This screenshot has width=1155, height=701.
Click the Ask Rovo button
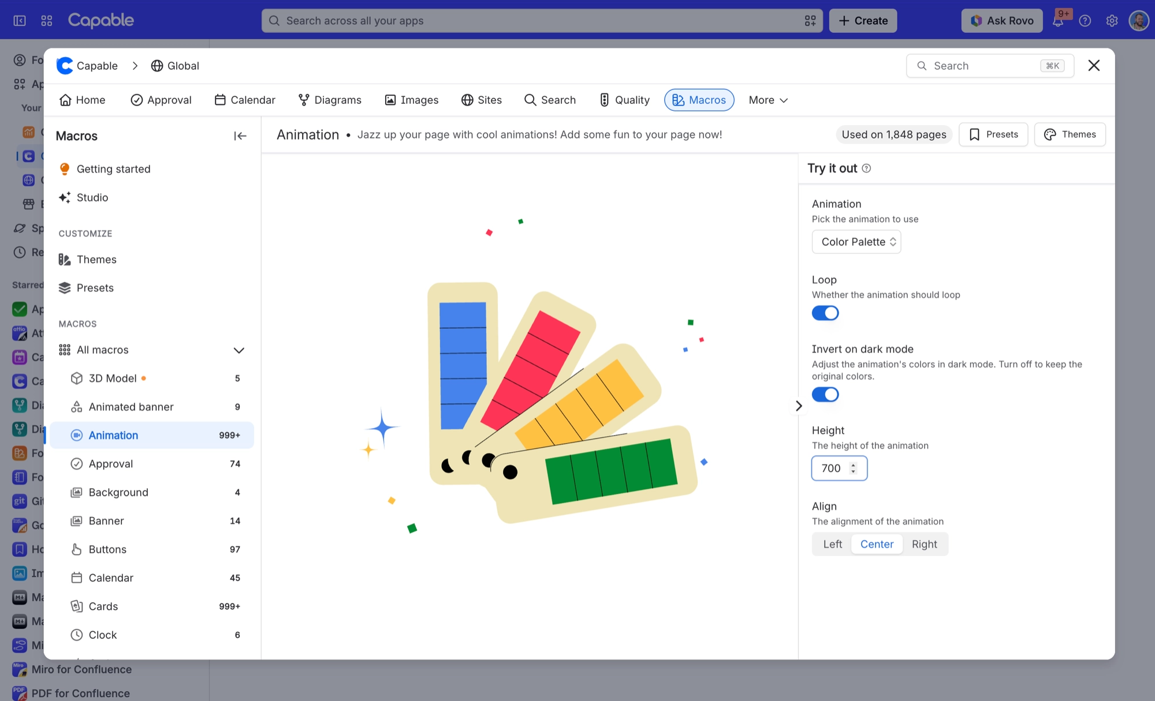coord(1002,21)
